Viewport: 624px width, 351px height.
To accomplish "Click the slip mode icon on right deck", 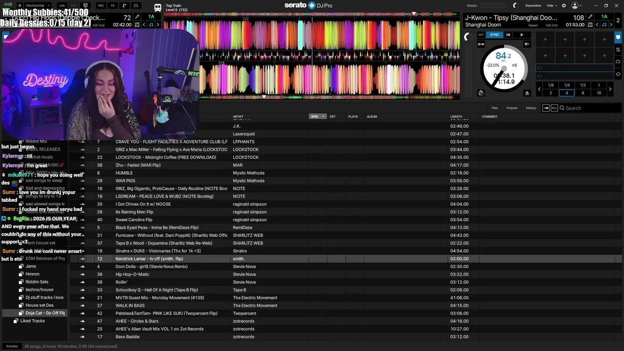I will click(526, 44).
